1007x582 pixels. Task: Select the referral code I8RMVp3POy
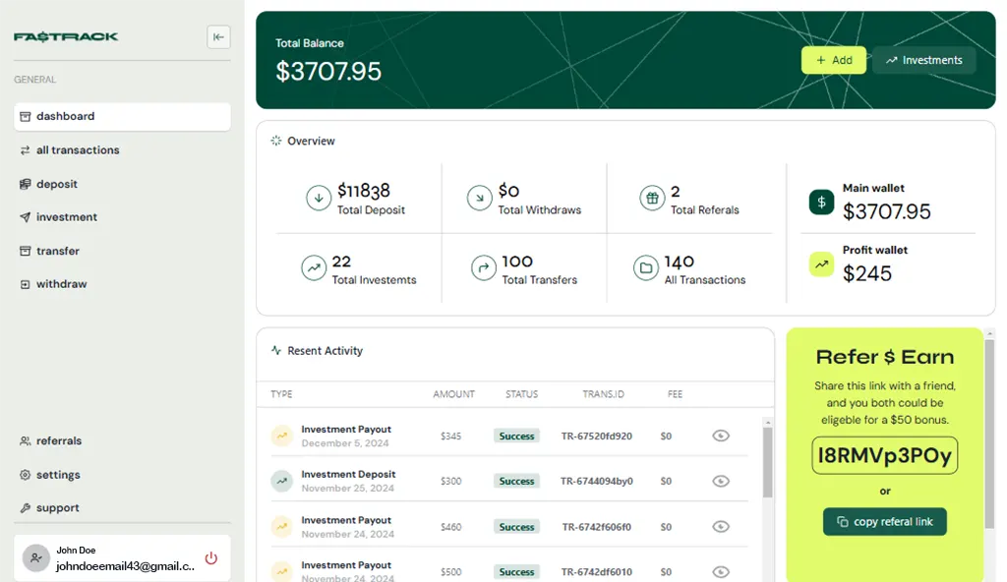click(884, 455)
